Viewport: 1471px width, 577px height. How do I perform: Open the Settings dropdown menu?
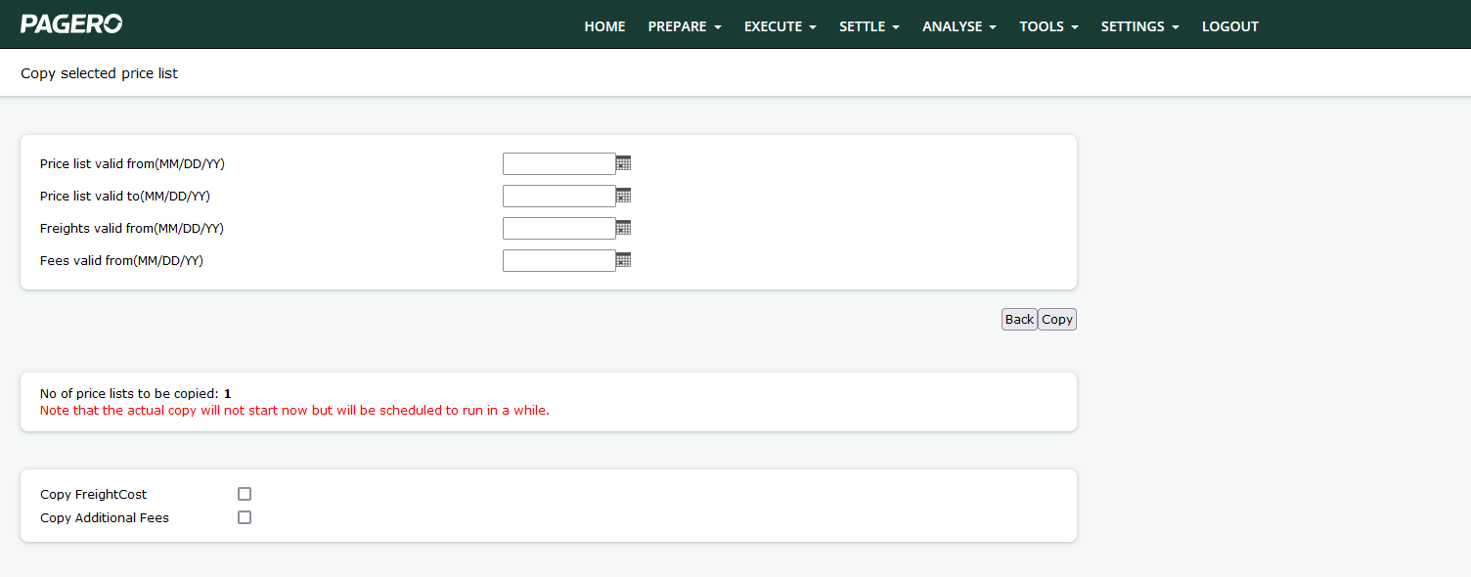[1139, 26]
